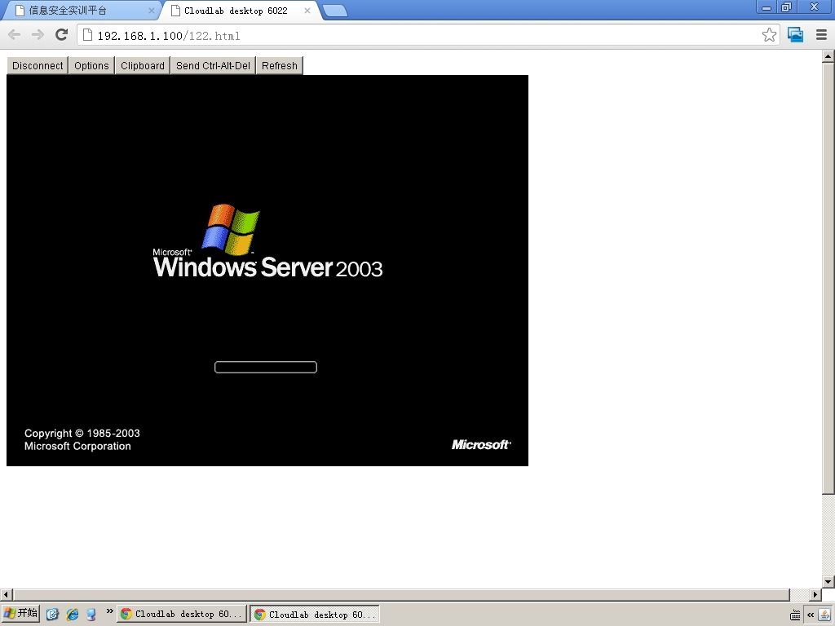Switch to the 信息安全实训平台 tab

[80, 10]
